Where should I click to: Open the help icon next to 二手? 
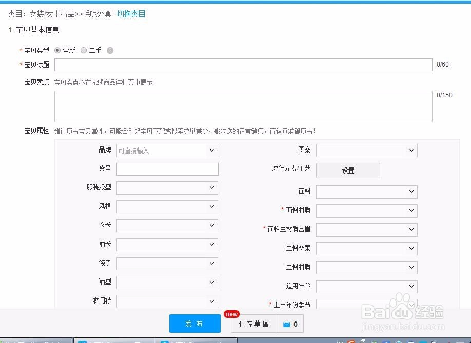pyautogui.click(x=110, y=50)
